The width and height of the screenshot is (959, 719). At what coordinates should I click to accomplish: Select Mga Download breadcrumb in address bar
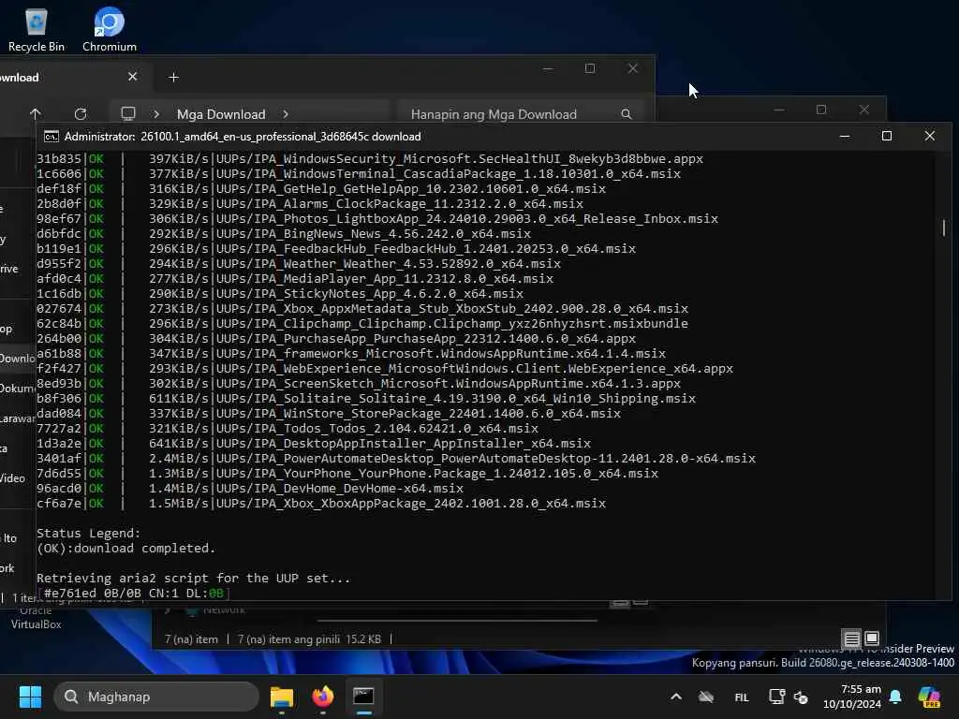coord(221,114)
